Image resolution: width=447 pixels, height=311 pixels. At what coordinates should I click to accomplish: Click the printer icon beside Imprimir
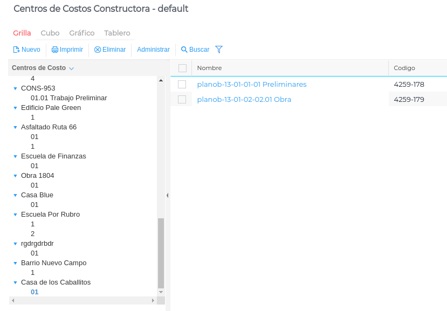pos(55,50)
